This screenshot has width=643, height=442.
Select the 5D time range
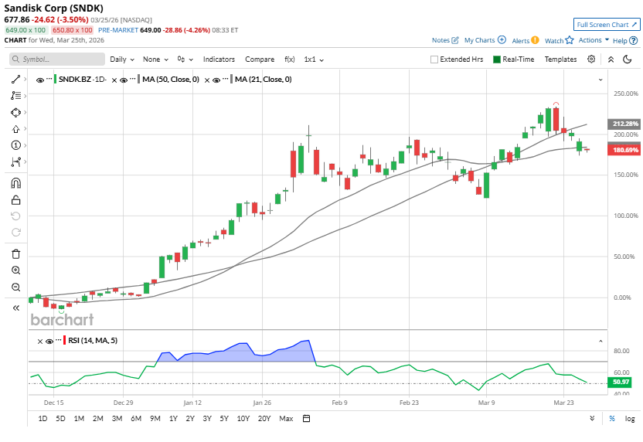[60, 419]
